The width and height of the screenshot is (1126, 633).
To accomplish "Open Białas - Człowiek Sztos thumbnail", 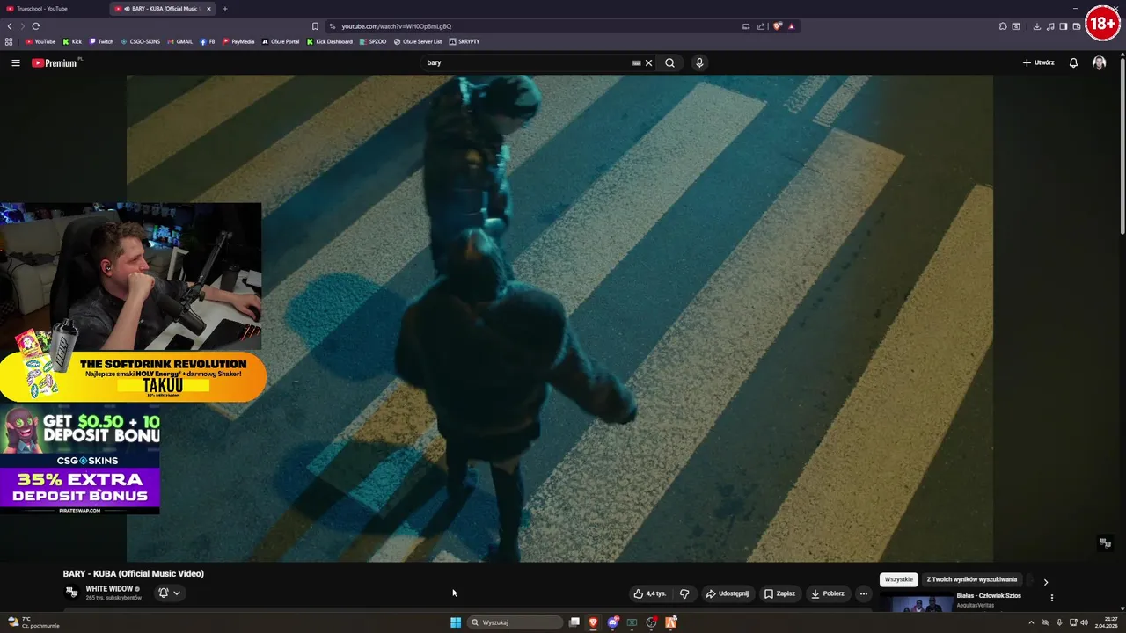I will (x=917, y=602).
